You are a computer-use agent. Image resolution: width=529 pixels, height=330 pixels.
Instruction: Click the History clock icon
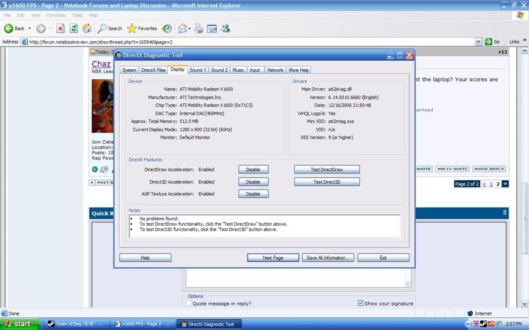pos(167,28)
